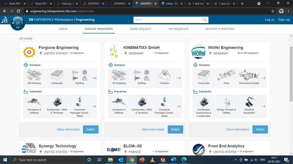Click the 3DEXPERIENCE compass icon
Screen dimensions: 293x164
[x=18, y=23]
